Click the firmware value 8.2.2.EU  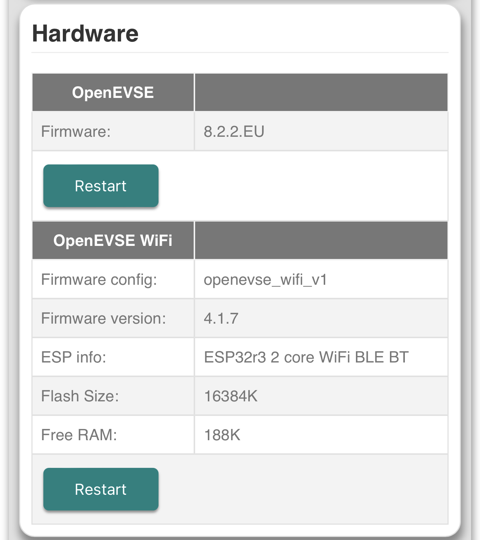(234, 131)
